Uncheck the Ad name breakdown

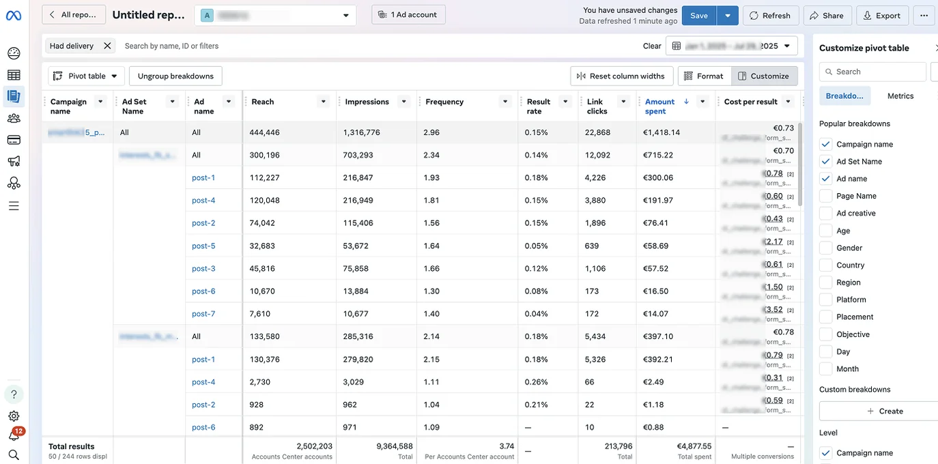pyautogui.click(x=825, y=178)
